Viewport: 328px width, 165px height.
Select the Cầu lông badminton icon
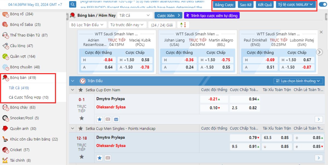coord(5,46)
